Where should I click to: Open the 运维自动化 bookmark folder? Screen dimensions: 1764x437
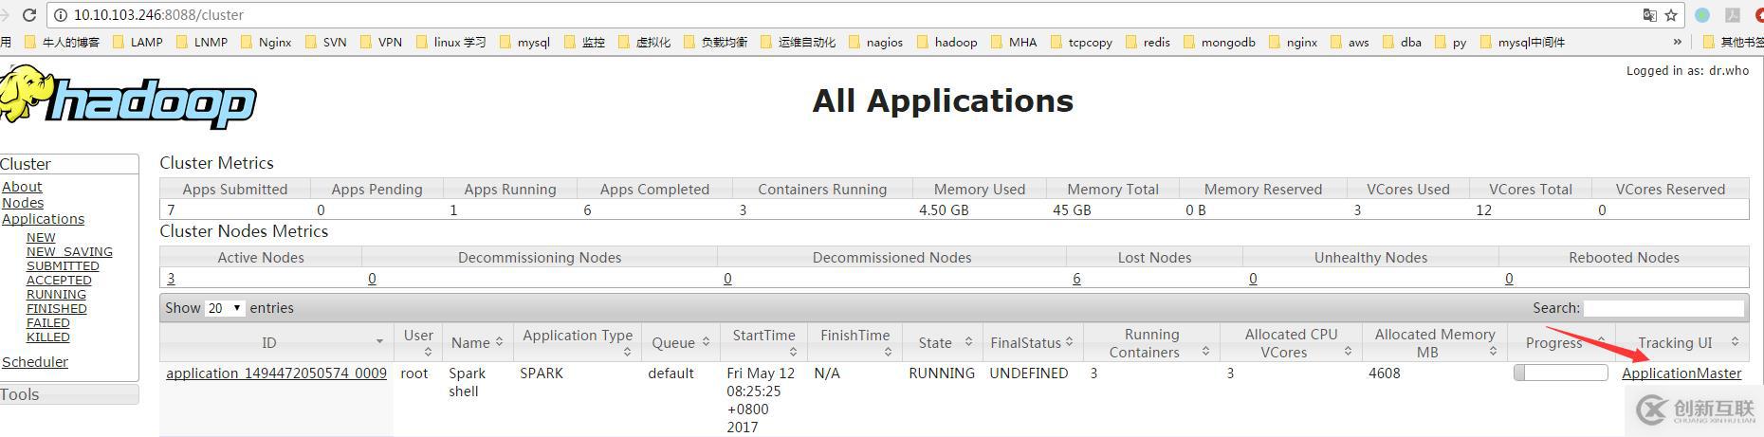coord(799,42)
